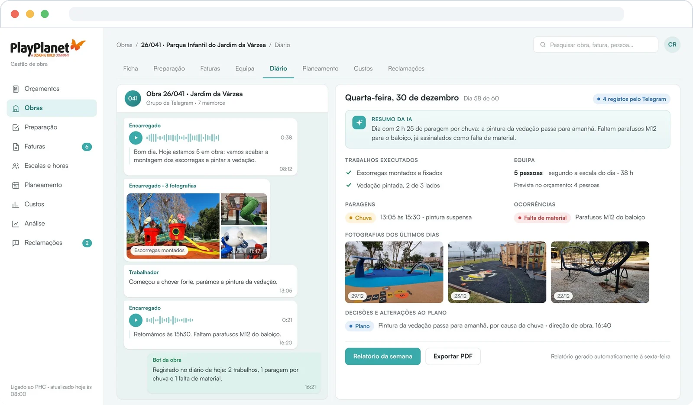Click the Exportar PDF button
Image resolution: width=693 pixels, height=405 pixels.
(x=453, y=357)
